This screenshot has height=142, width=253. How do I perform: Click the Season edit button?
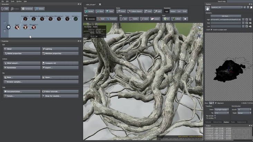click(x=156, y=19)
